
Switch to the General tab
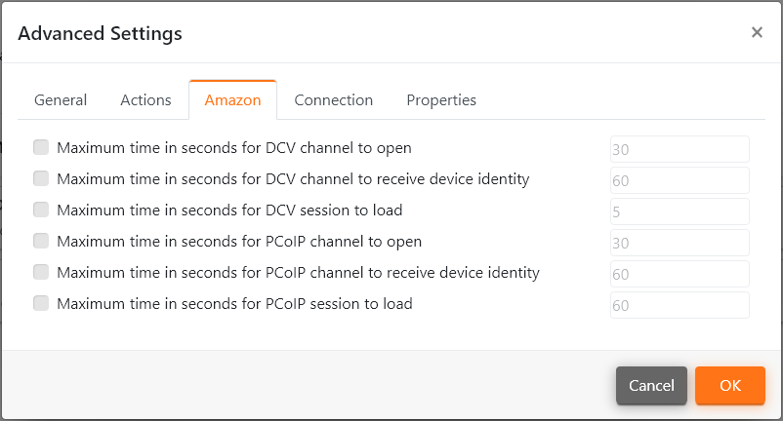[61, 100]
